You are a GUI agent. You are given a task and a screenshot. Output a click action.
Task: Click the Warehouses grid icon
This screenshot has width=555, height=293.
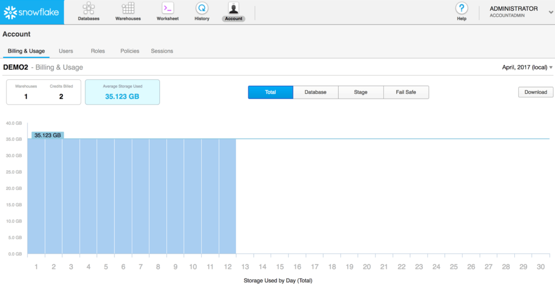(128, 9)
